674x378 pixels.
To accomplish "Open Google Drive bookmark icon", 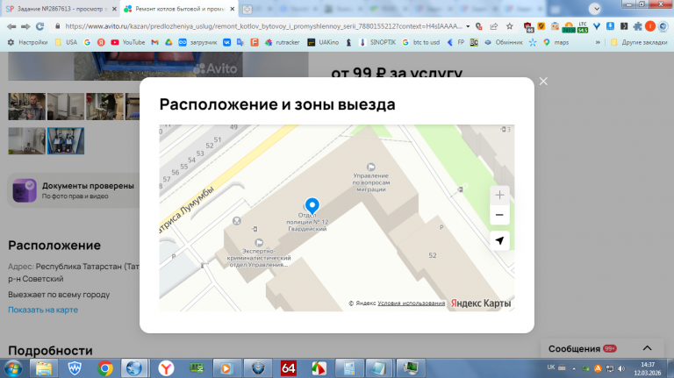I will (168, 42).
